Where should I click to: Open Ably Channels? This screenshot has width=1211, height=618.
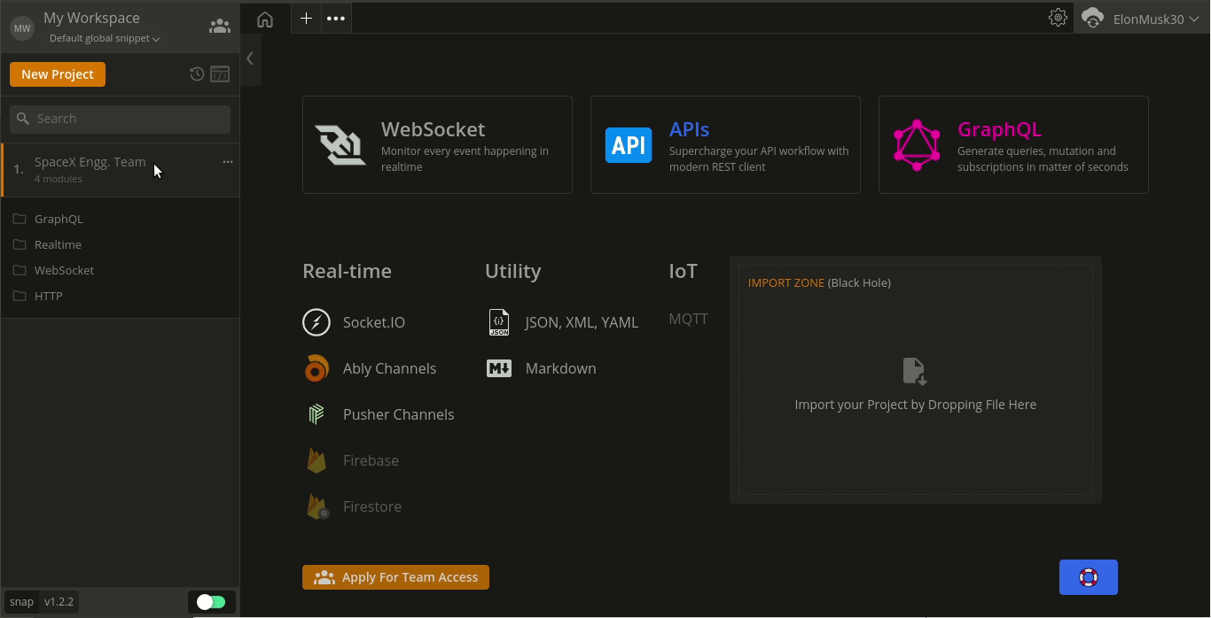click(389, 368)
